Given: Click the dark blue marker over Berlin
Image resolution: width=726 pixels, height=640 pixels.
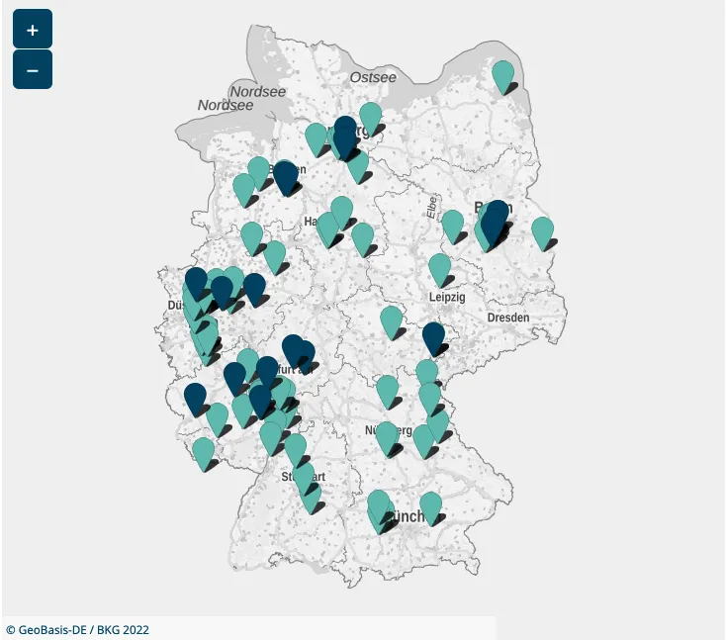Looking at the screenshot, I should [496, 219].
